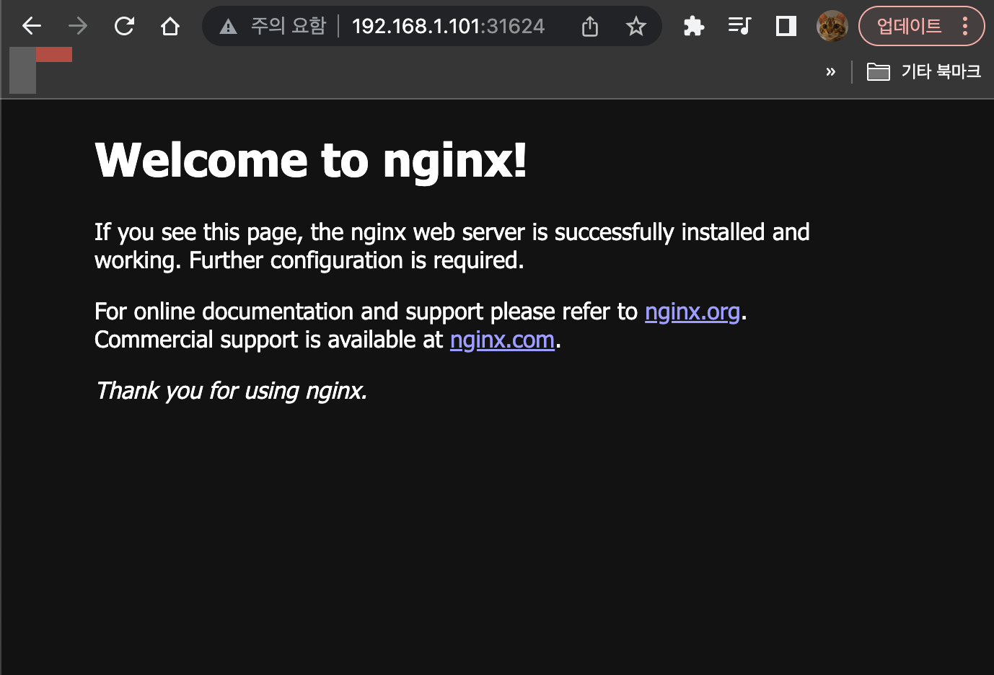994x675 pixels.
Task: Click the 'For online documentation and support' text
Action: tap(289, 312)
